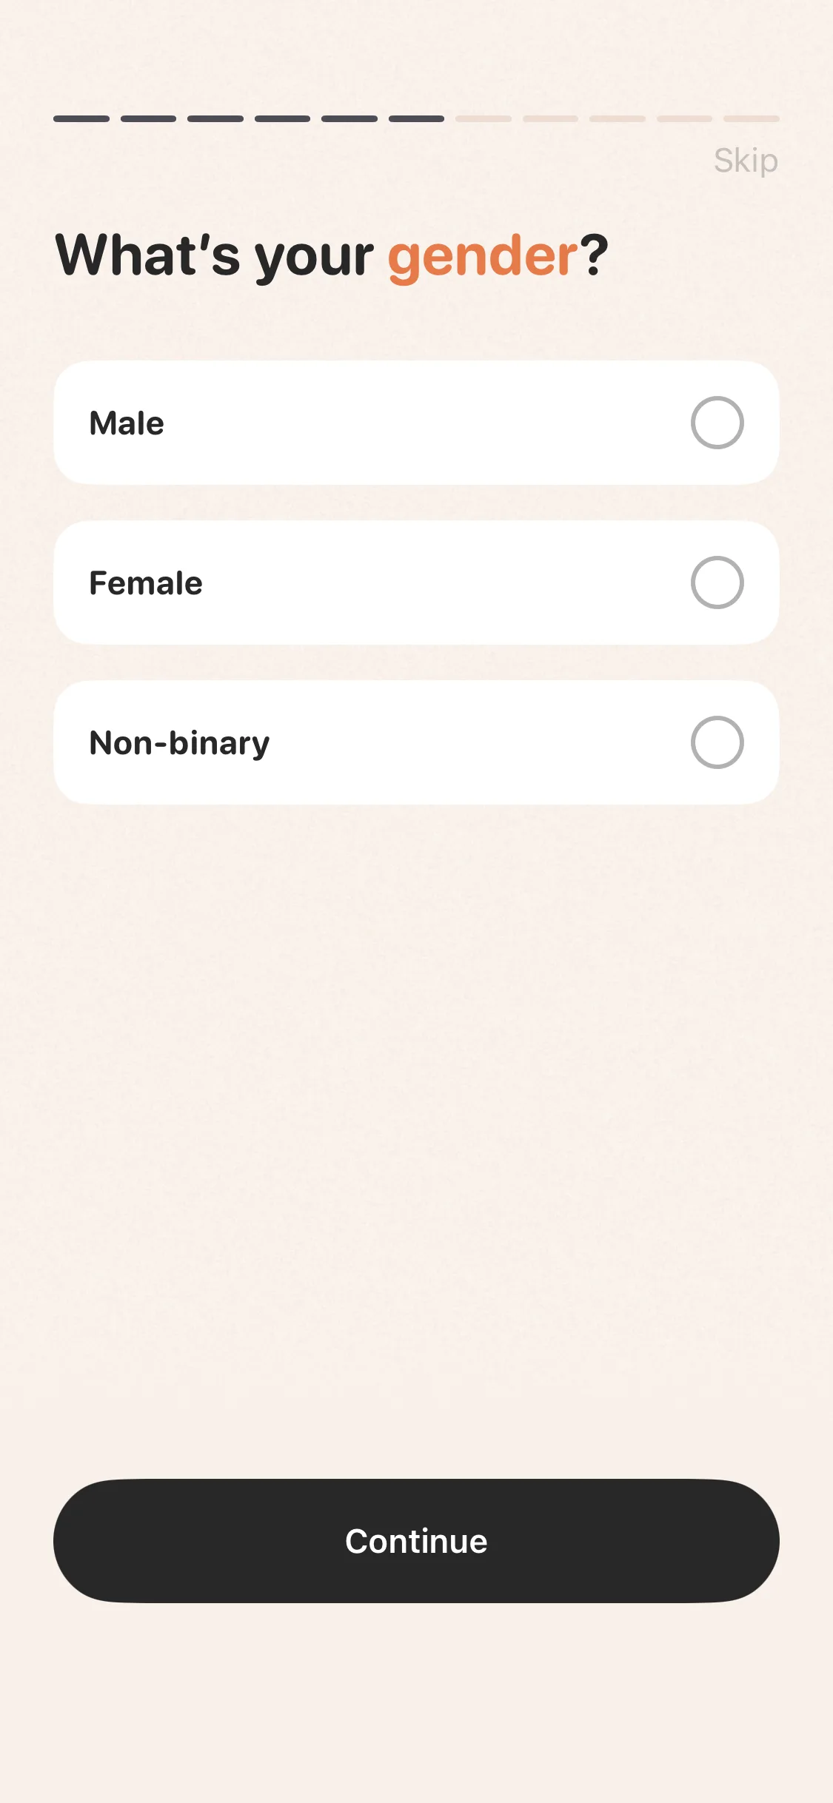This screenshot has width=833, height=1803.
Task: Select the Non-binary radio button
Action: pos(717,742)
